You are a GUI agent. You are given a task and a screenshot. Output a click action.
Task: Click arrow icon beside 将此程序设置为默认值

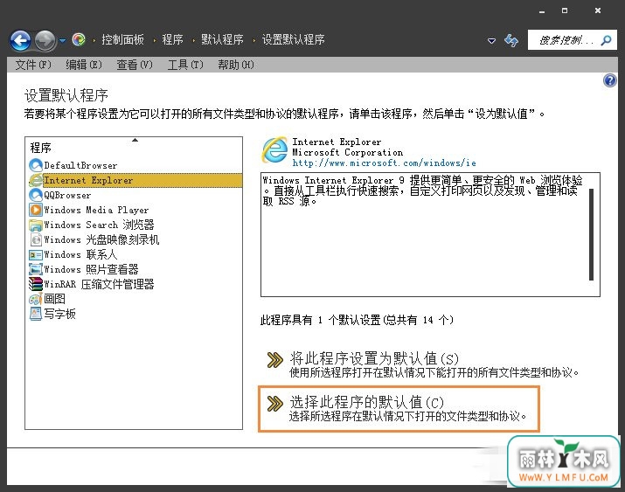tap(275, 360)
